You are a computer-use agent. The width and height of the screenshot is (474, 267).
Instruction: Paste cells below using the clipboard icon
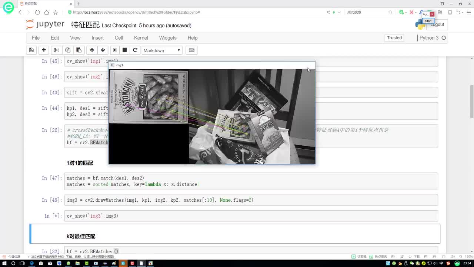(x=79, y=50)
